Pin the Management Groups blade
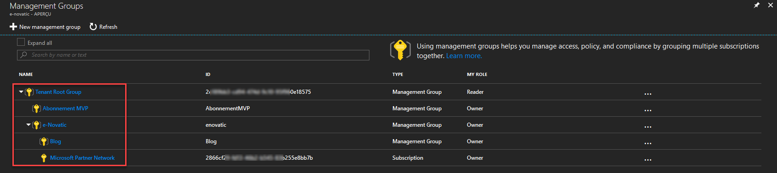Image resolution: width=777 pixels, height=173 pixels. pyautogui.click(x=756, y=5)
